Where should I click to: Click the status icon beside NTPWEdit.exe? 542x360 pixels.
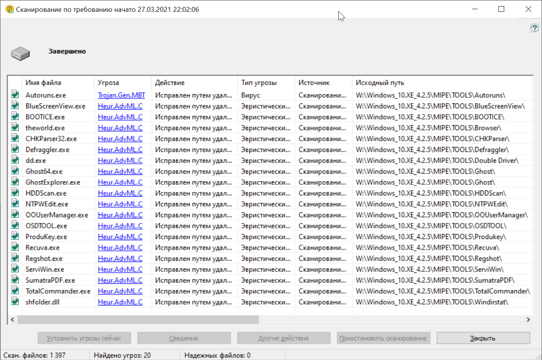[x=15, y=203]
